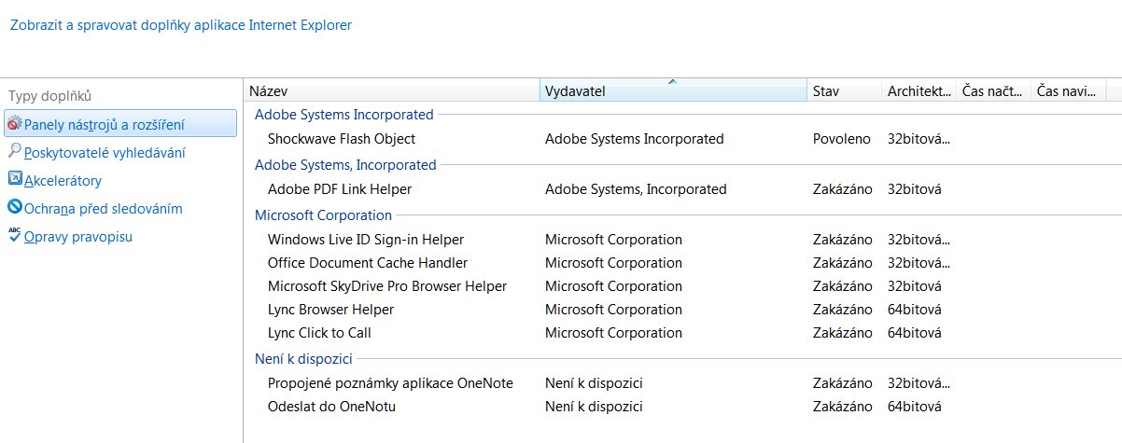Sort add-ons by the Stav column
The height and width of the screenshot is (443, 1122).
[844, 91]
